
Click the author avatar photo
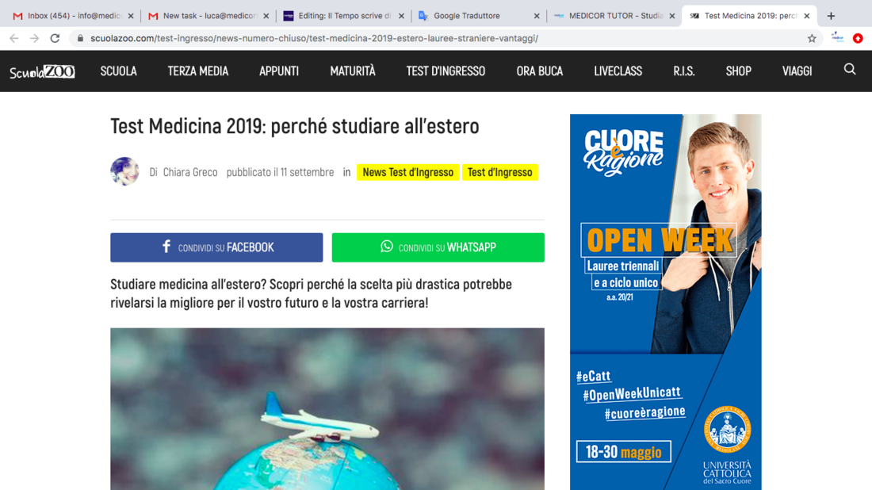[x=124, y=171]
